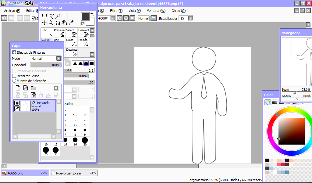Screen dimensions: 312x183
Task: Open the Estabilizador value dropdown
Action: tap(190, 18)
